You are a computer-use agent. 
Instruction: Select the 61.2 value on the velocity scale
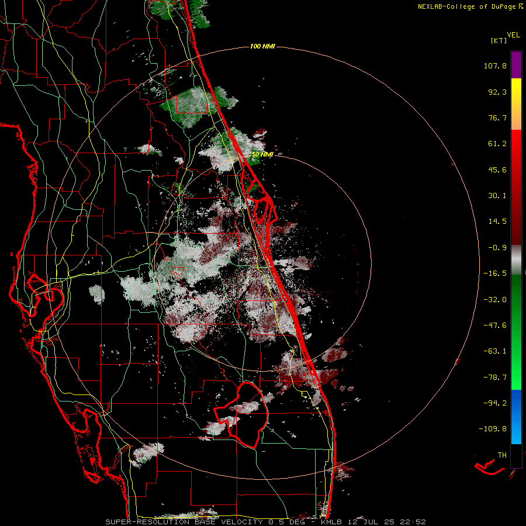tap(497, 144)
